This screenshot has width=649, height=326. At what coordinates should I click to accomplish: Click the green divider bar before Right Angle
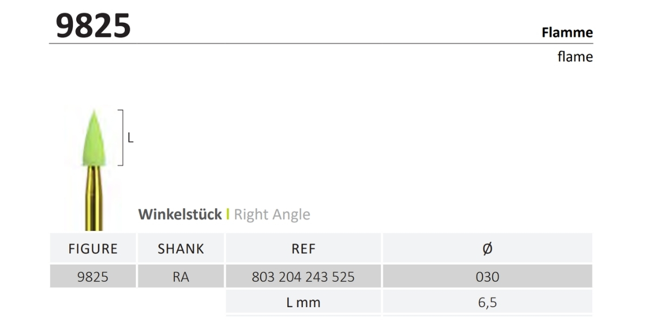pos(228,215)
